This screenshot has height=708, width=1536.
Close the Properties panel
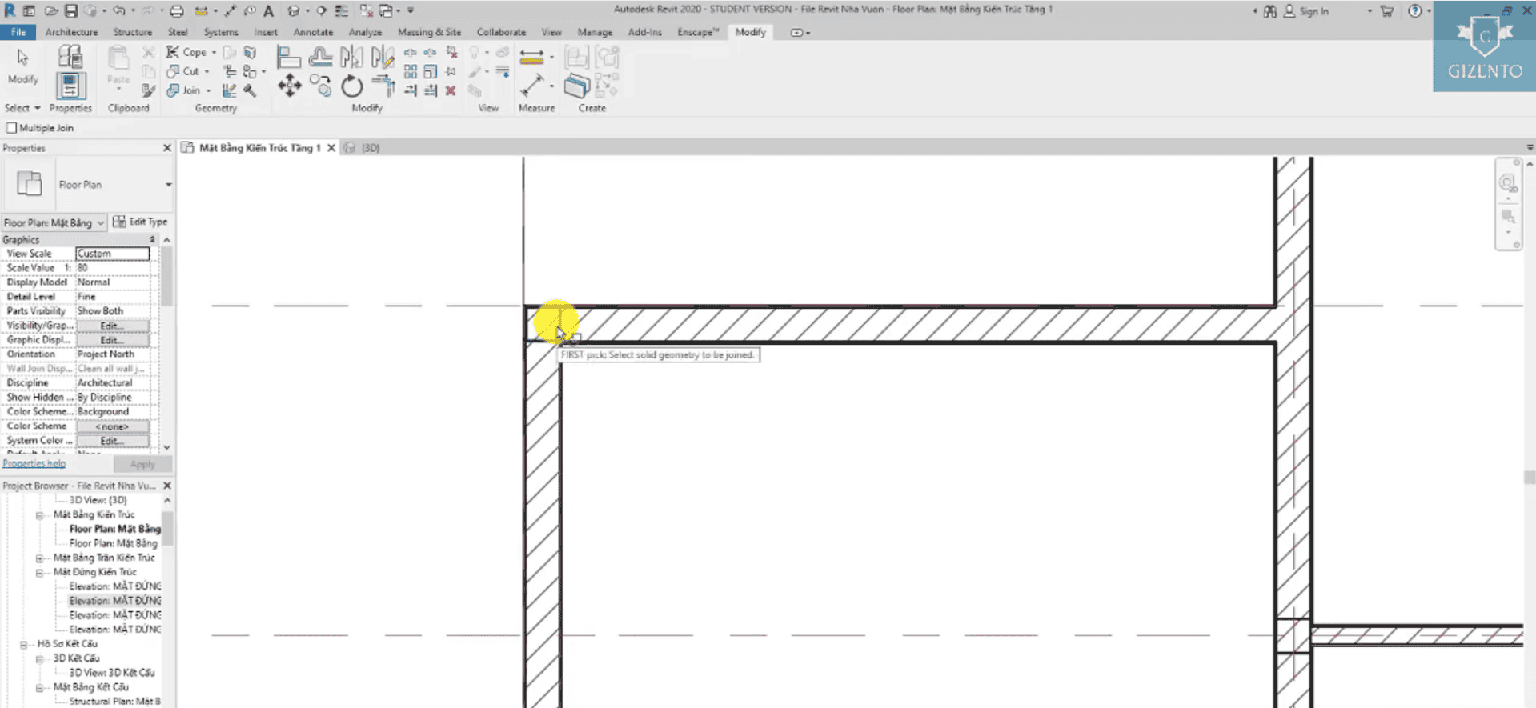tap(167, 148)
